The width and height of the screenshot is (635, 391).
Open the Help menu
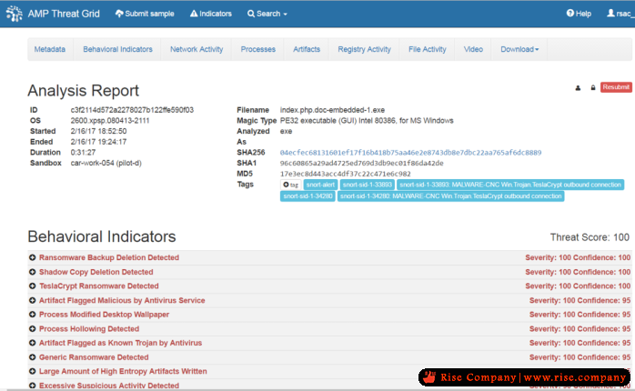(x=579, y=14)
